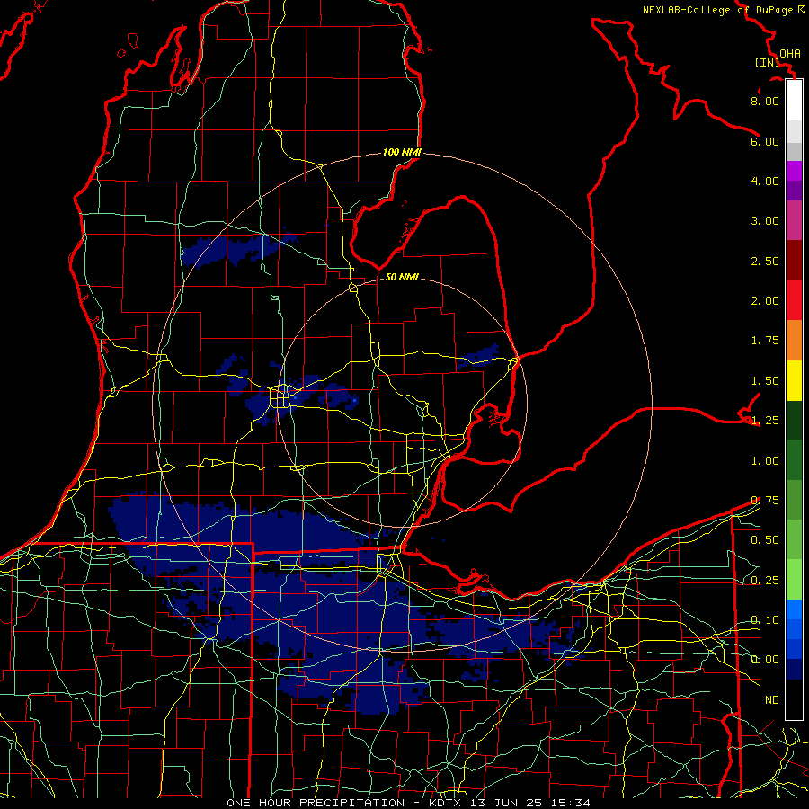809x809 pixels.
Task: Click the 2.50 legend value
Action: (765, 261)
